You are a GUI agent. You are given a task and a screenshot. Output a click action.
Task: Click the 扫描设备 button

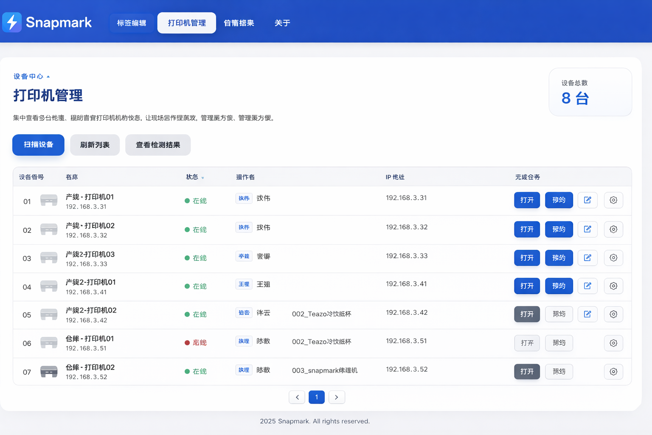pyautogui.click(x=38, y=145)
